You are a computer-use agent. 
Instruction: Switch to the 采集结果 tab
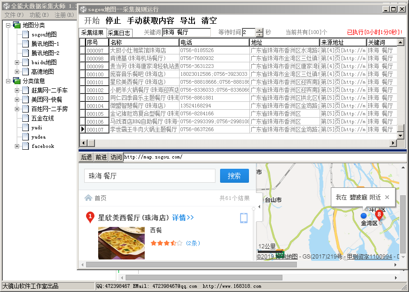click(93, 33)
